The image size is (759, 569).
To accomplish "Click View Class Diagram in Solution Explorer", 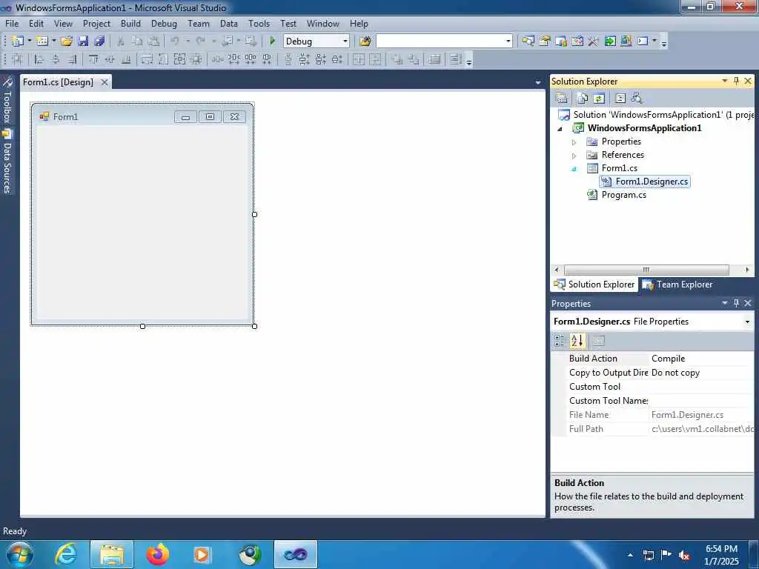I will (637, 99).
